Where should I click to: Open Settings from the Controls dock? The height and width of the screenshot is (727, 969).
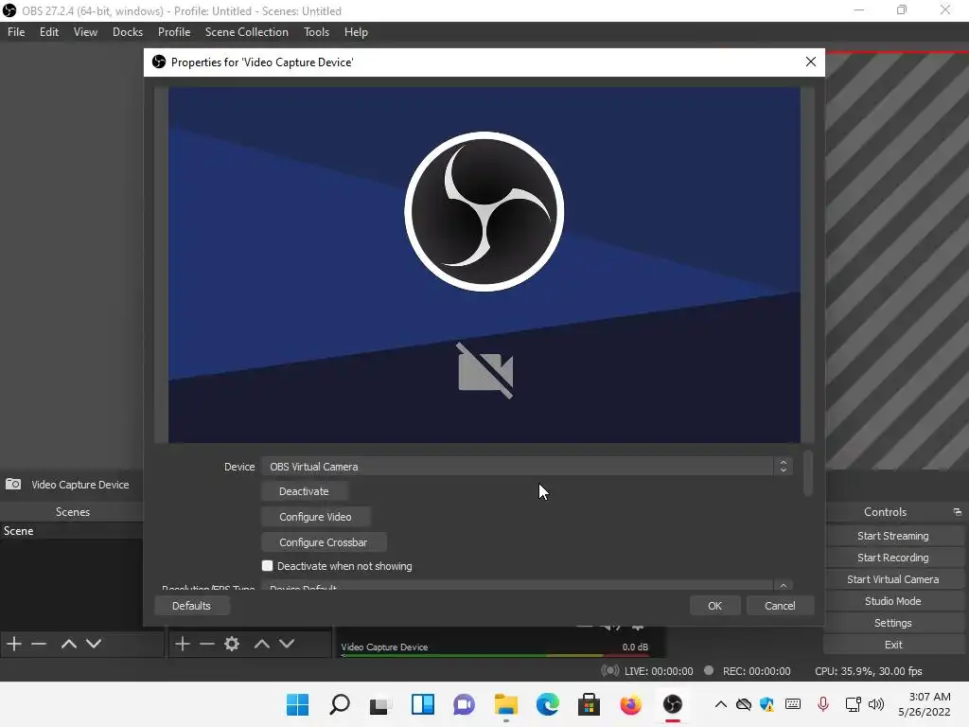[893, 623]
